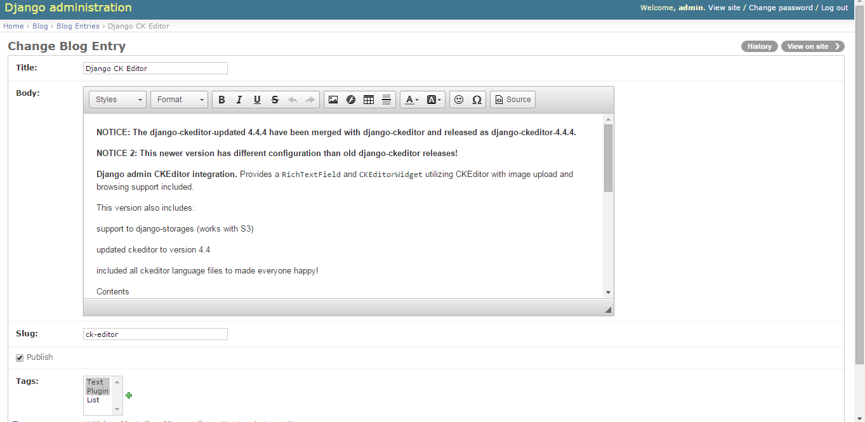Go to Blog breadcrumb
Image resolution: width=865 pixels, height=422 pixels.
pyautogui.click(x=40, y=26)
